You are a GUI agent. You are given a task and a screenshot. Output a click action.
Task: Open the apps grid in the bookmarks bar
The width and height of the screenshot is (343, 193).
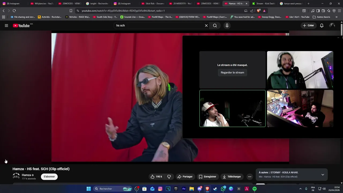[3, 17]
